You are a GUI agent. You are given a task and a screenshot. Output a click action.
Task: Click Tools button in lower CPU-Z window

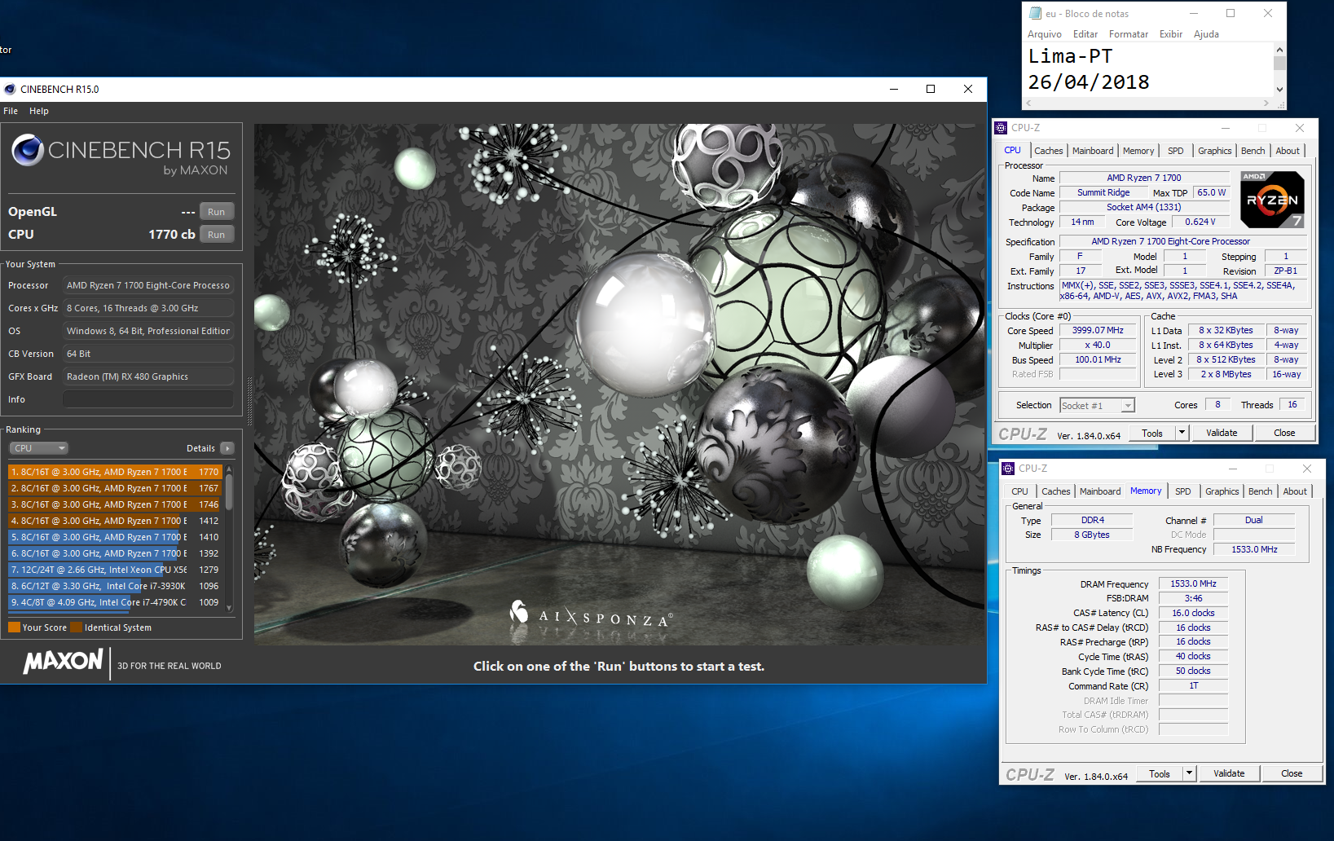point(1160,774)
